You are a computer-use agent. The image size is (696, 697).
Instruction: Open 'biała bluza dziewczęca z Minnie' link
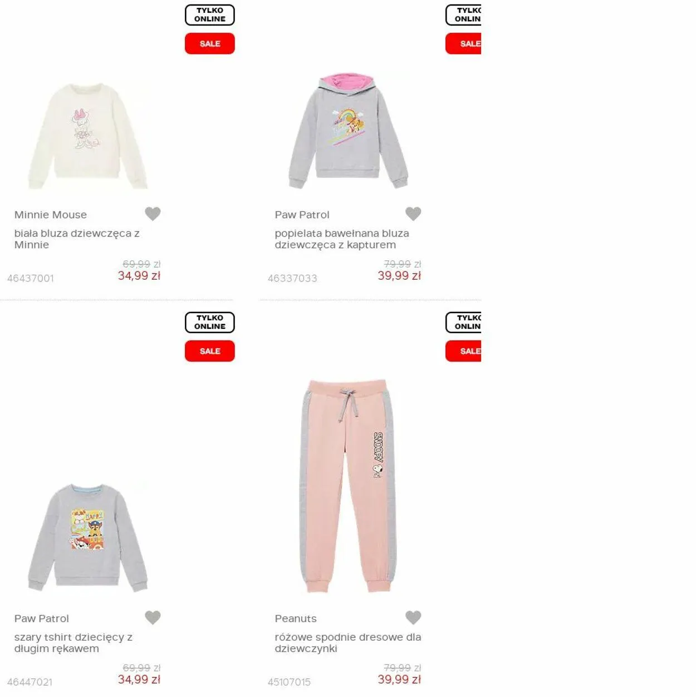[77, 239]
